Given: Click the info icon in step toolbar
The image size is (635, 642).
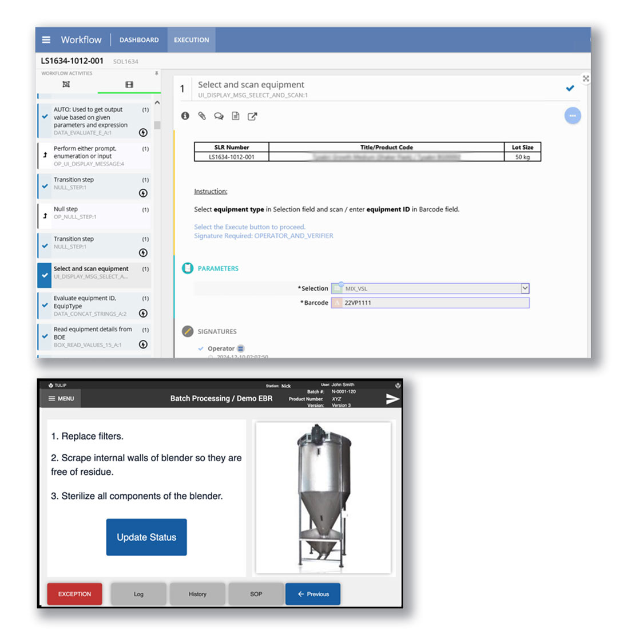Looking at the screenshot, I should [x=185, y=116].
